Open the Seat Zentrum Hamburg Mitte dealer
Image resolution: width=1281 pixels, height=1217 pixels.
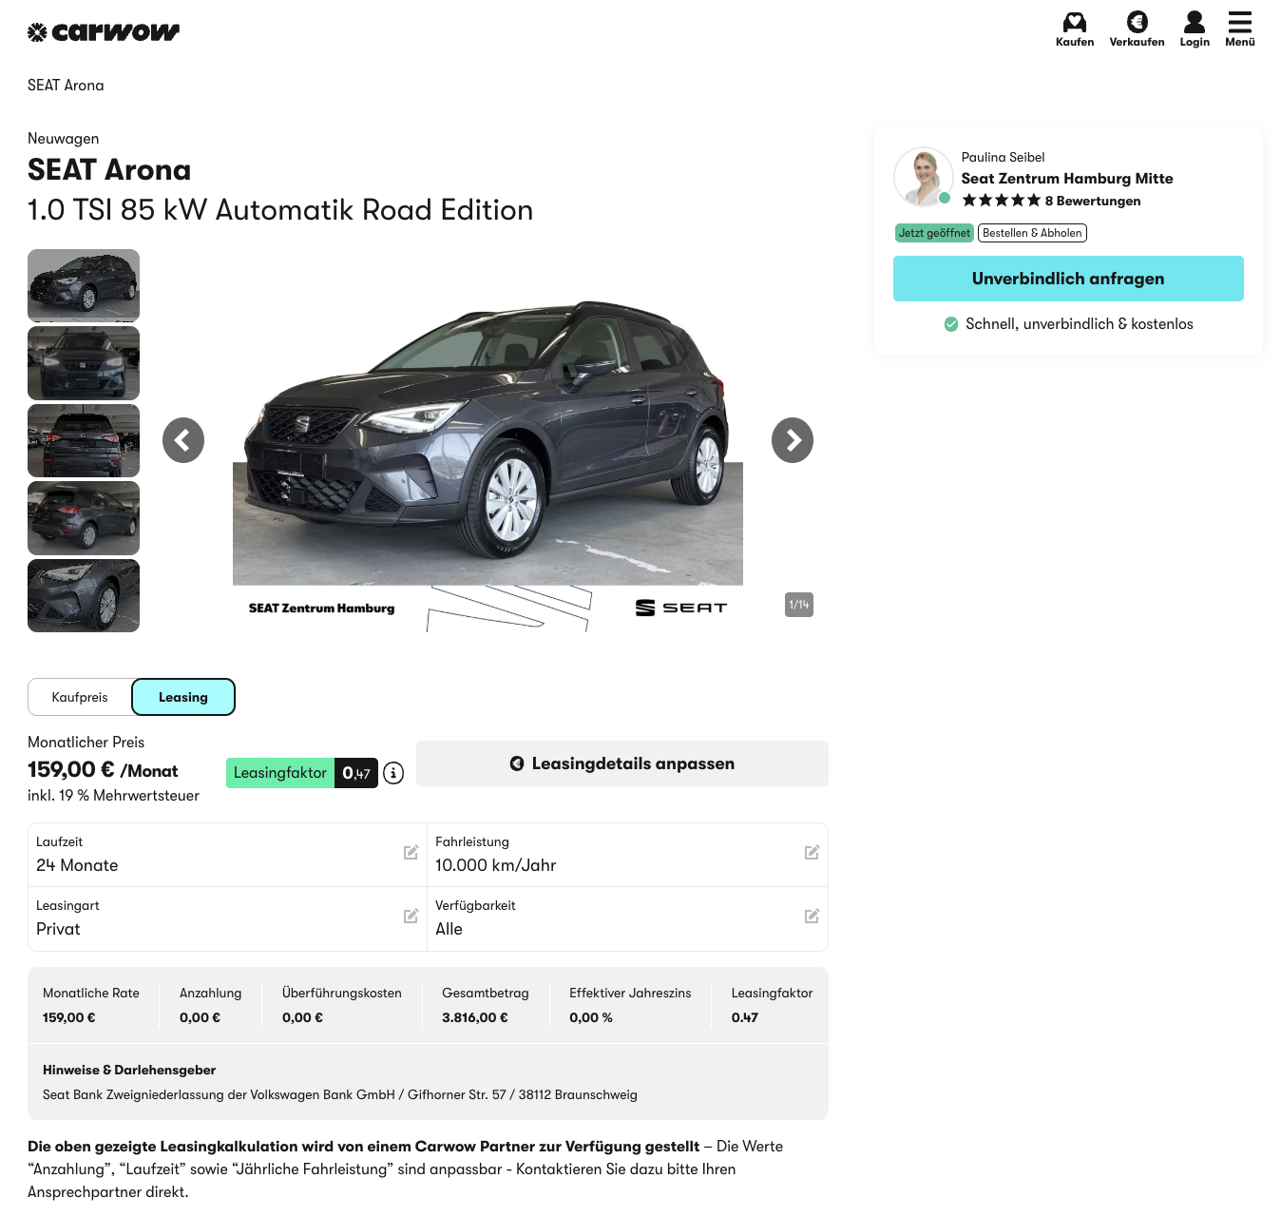[x=1066, y=179]
